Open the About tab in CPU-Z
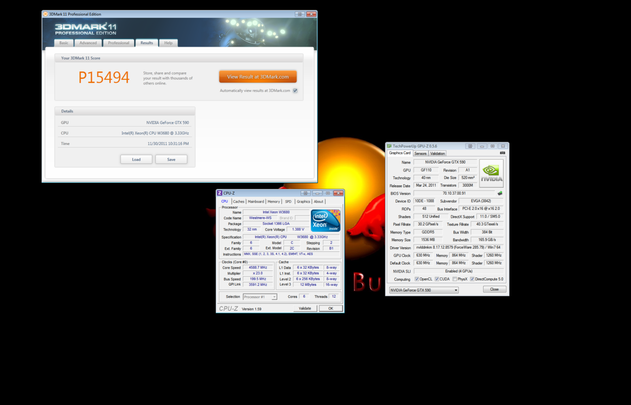Viewport: 631px width, 405px height. click(x=319, y=202)
